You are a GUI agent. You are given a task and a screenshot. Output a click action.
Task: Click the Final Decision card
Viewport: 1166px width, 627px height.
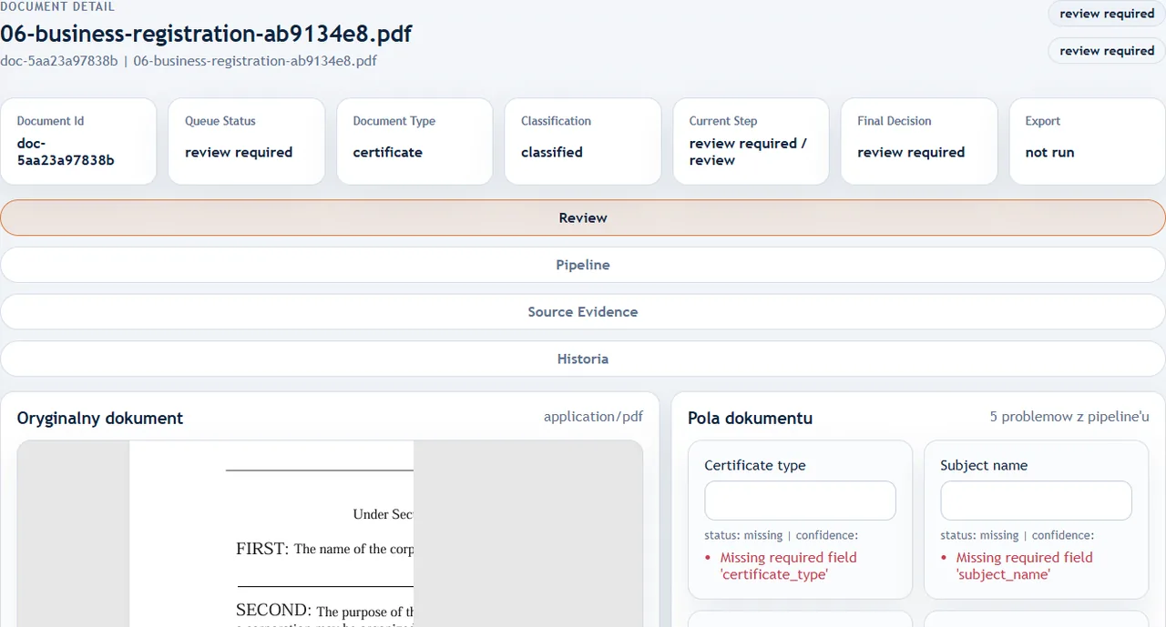[919, 141]
